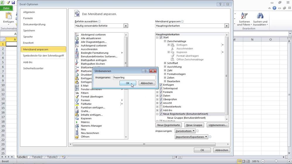Click the Grafik picture icon

click(x=77, y=111)
